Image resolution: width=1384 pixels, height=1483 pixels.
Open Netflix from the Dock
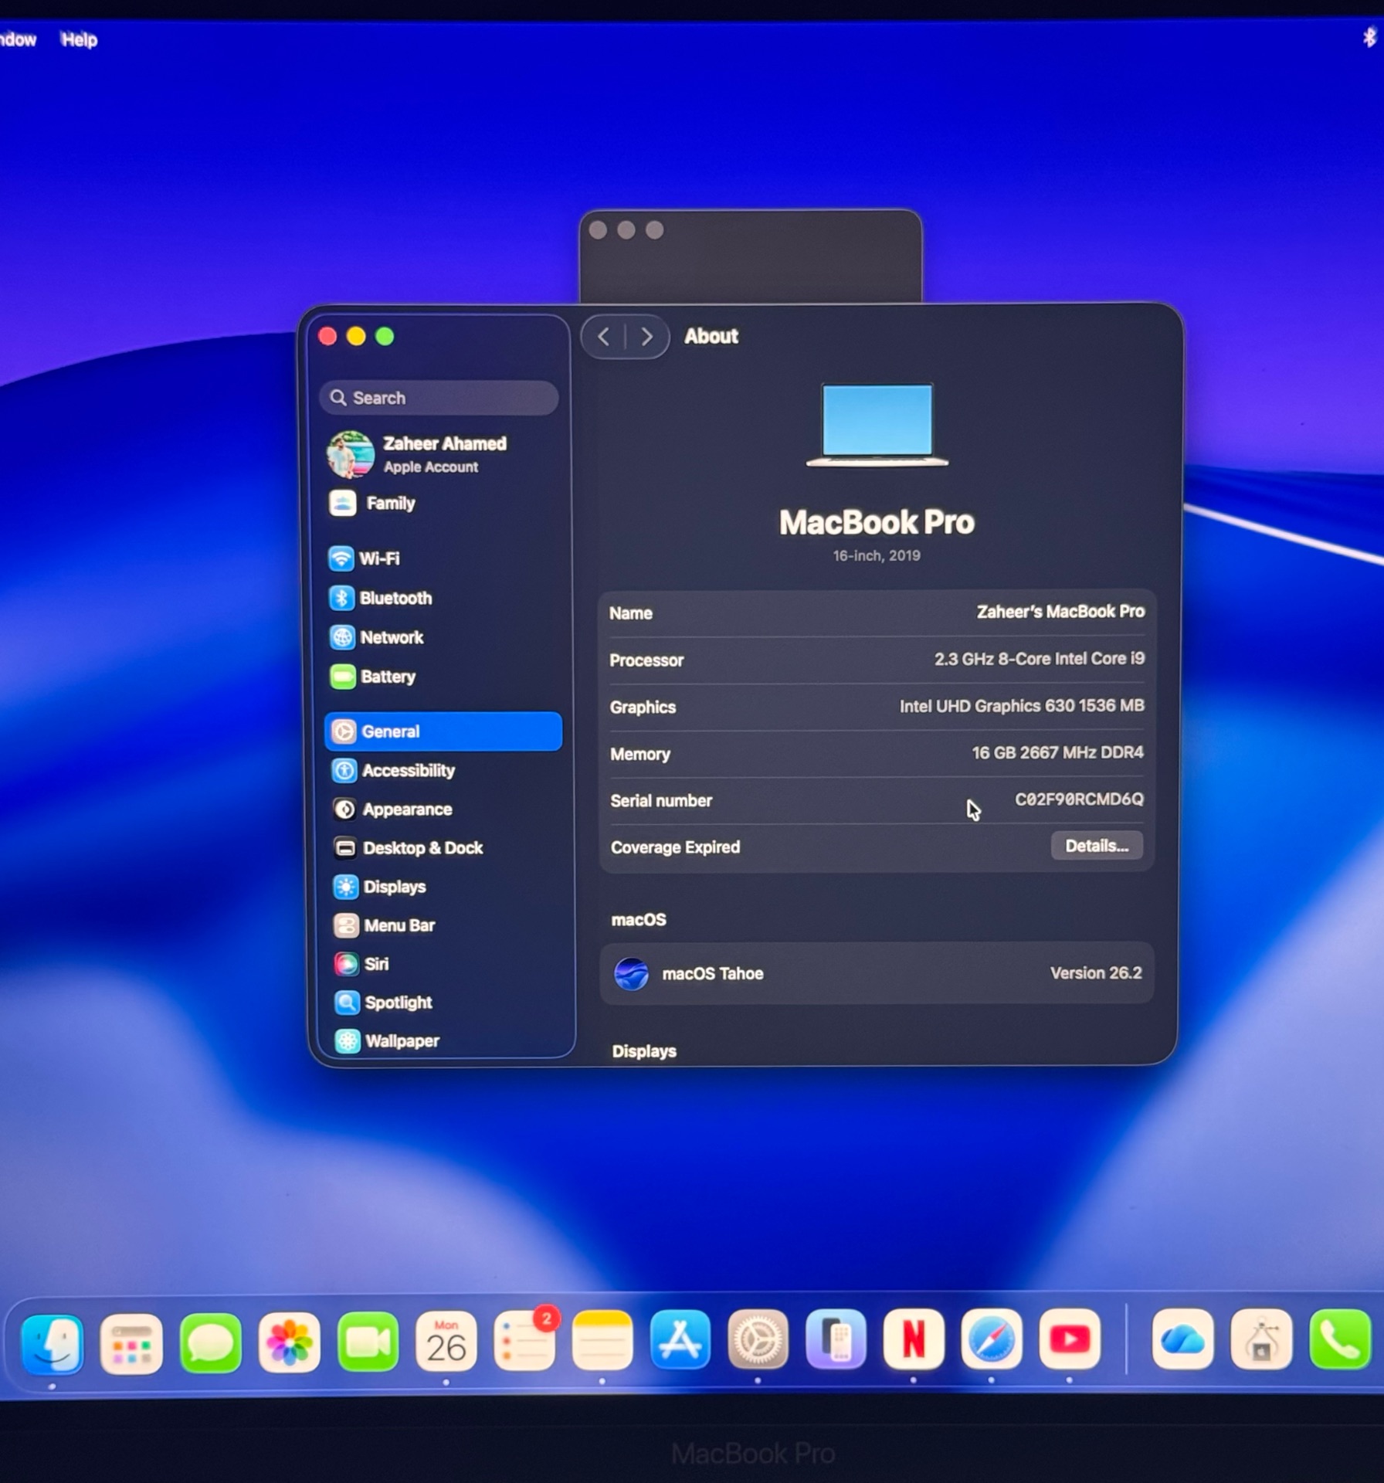[x=914, y=1339]
